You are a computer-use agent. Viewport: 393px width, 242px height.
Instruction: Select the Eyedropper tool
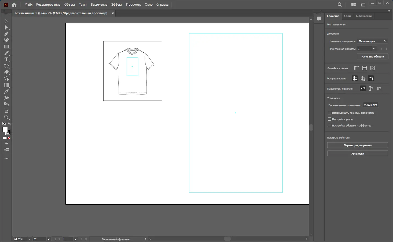point(6,91)
